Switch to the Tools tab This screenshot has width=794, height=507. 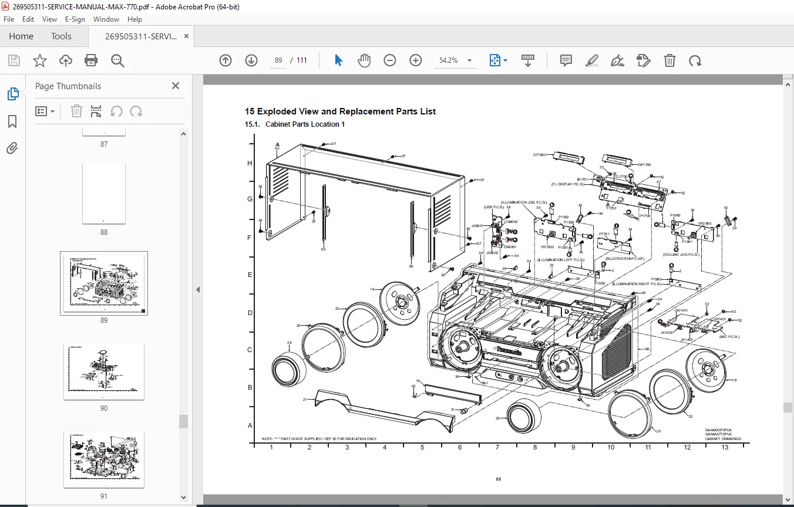point(61,36)
